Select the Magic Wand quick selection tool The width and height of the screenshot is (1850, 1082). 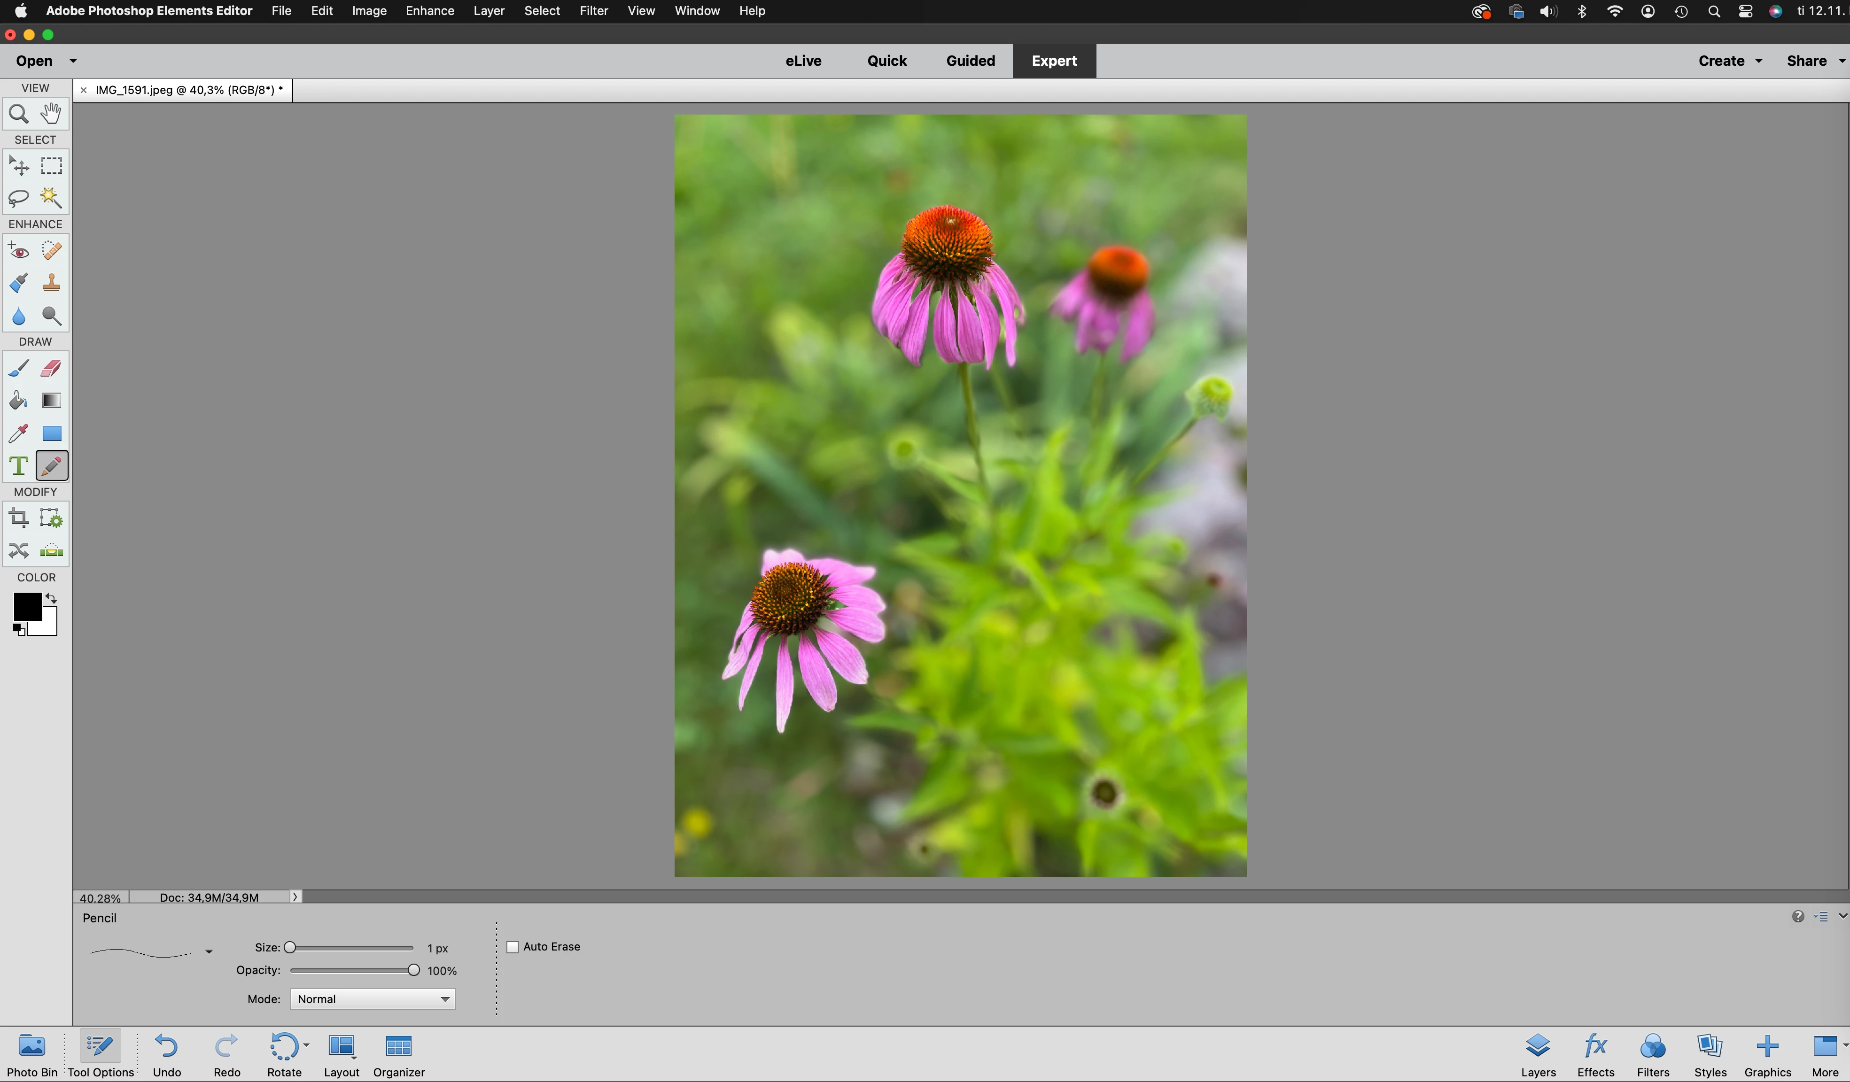point(51,197)
